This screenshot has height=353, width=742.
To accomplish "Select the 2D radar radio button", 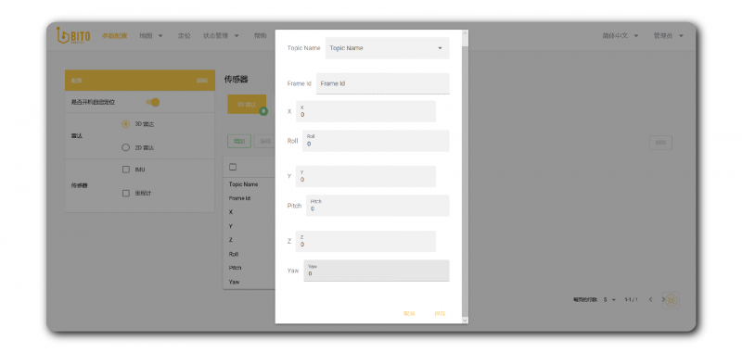I will point(125,147).
